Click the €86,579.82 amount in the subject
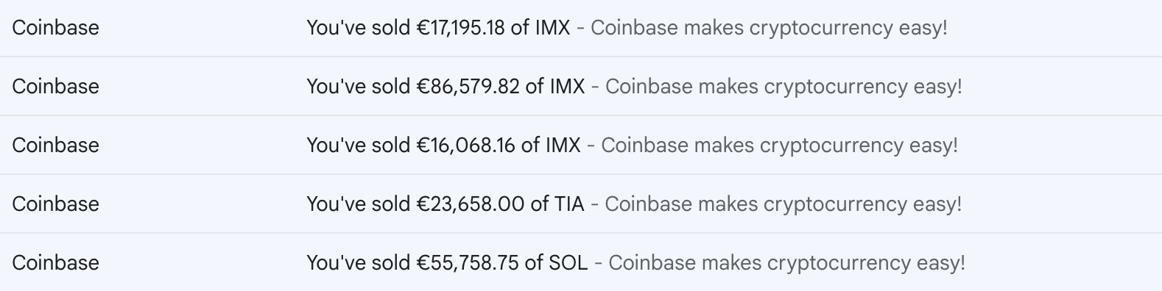 [468, 87]
